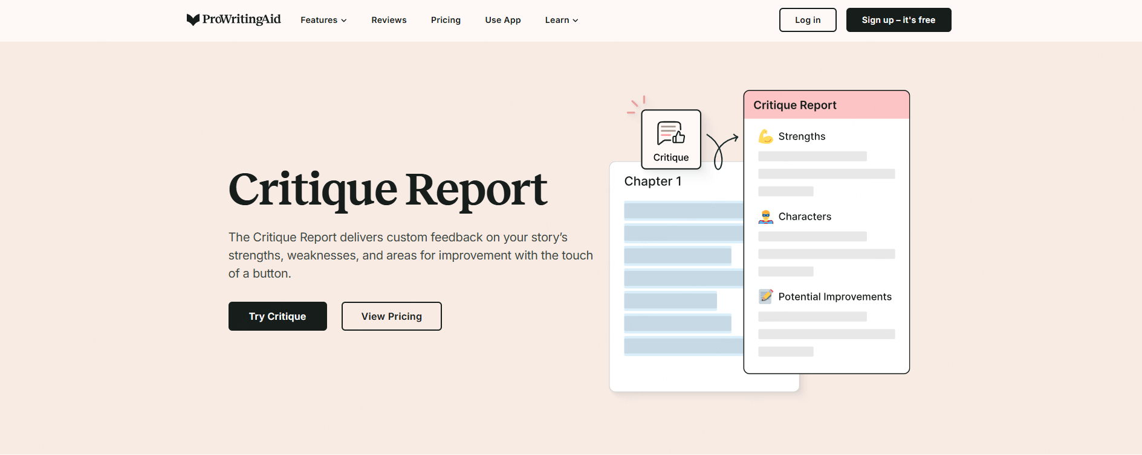This screenshot has width=1142, height=455.
Task: Click the ProWritingAid logo
Action: click(234, 20)
